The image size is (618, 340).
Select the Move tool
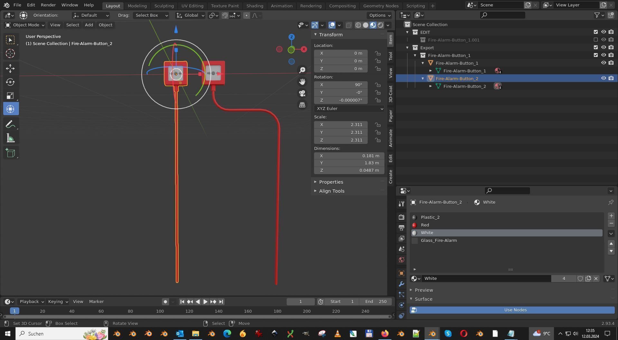pyautogui.click(x=10, y=68)
